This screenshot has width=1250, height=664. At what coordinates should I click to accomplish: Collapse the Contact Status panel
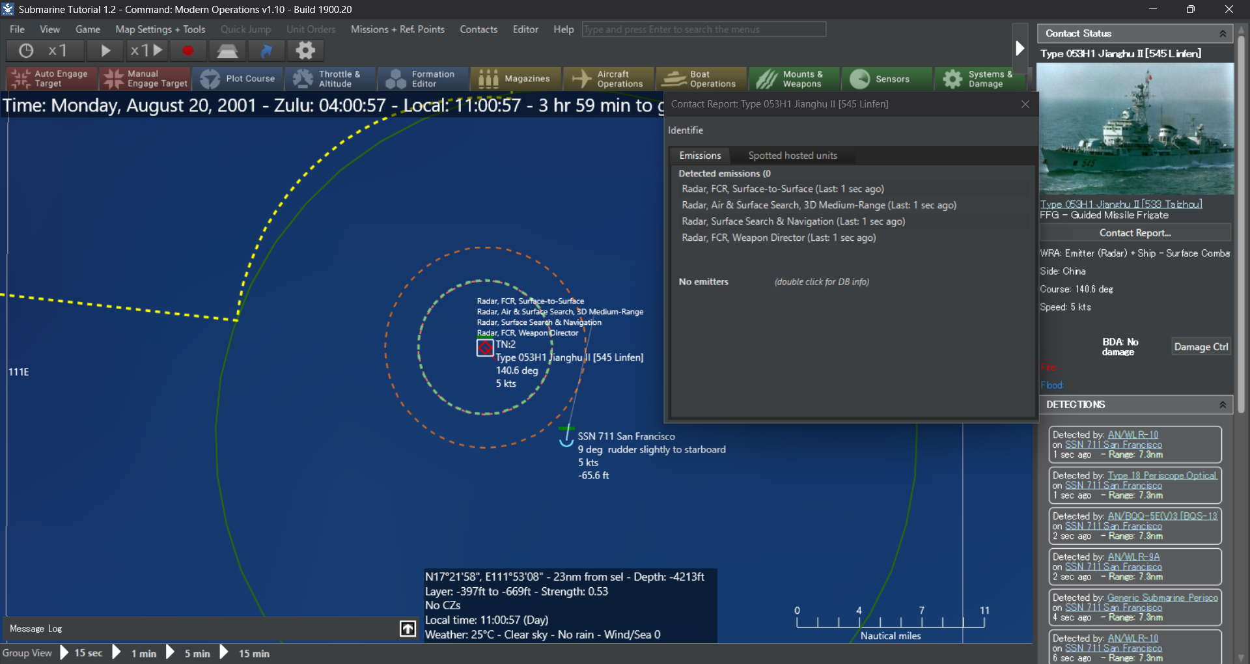click(1223, 33)
